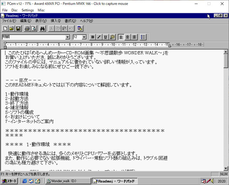Open the スタート menu button
229x185 pixels.
coord(9,181)
